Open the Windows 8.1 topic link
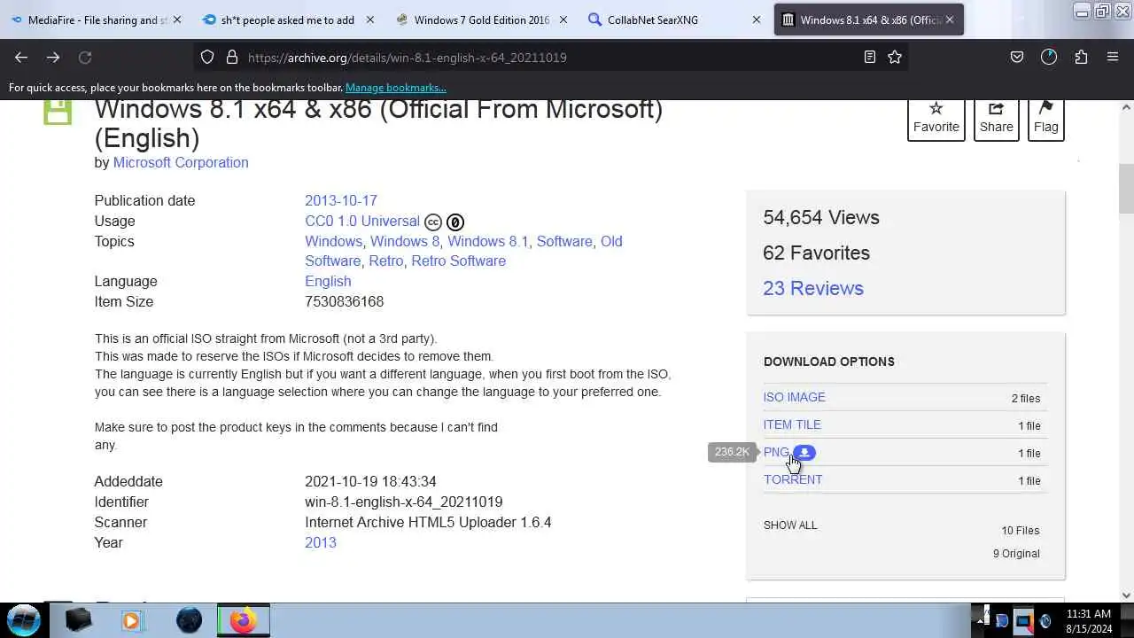 coord(487,241)
